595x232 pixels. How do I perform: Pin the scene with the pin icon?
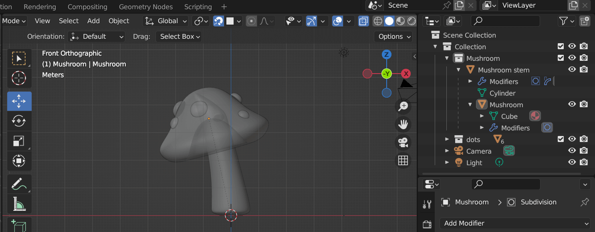[x=446, y=5]
